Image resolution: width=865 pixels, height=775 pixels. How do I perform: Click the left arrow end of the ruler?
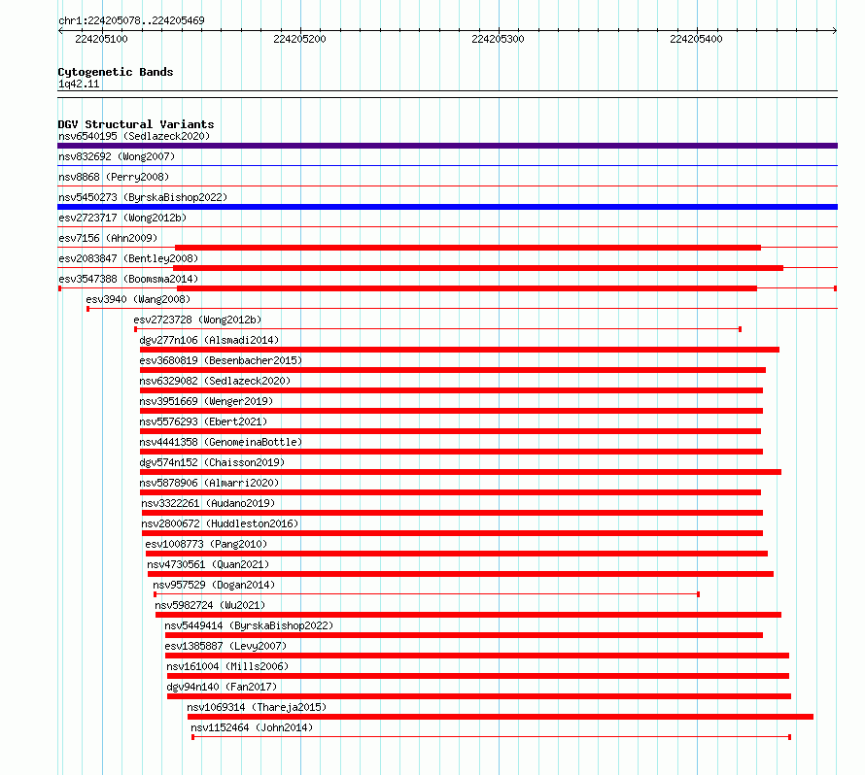coord(60,30)
